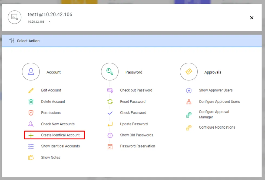Screen dimensions: 265x180
Task: Open Password Reservation
Action: pyautogui.click(x=138, y=146)
